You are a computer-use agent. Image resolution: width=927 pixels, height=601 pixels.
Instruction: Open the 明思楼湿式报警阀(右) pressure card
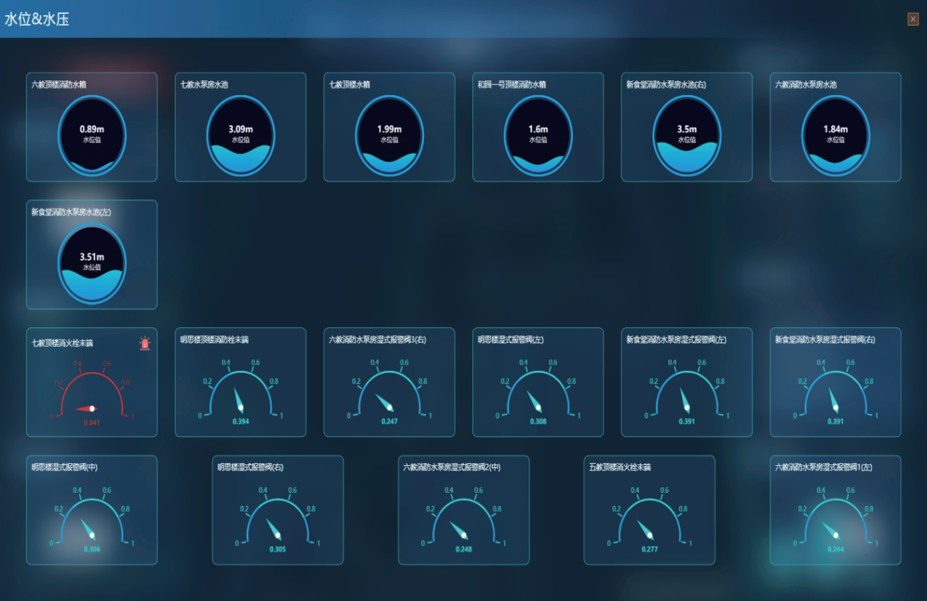[x=278, y=510]
